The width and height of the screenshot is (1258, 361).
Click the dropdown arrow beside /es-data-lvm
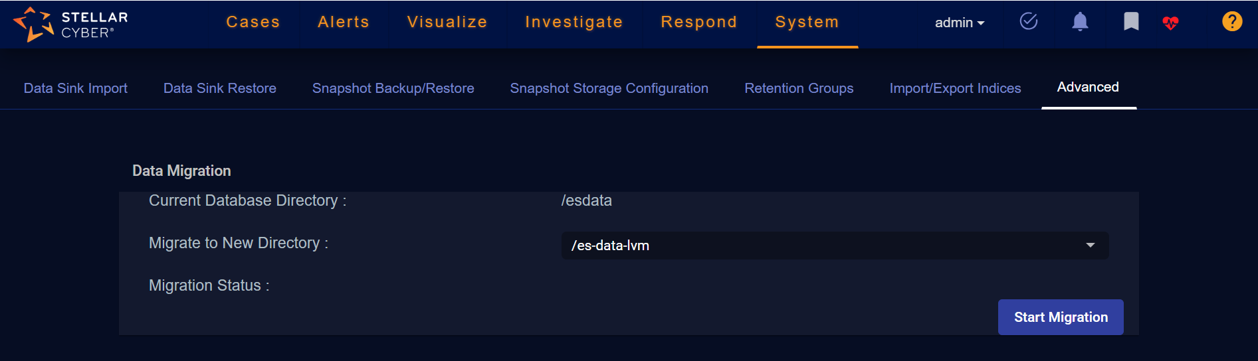pyautogui.click(x=1090, y=246)
